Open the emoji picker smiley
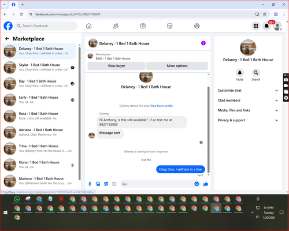Viewport: 289px width, 231px height. [197, 184]
